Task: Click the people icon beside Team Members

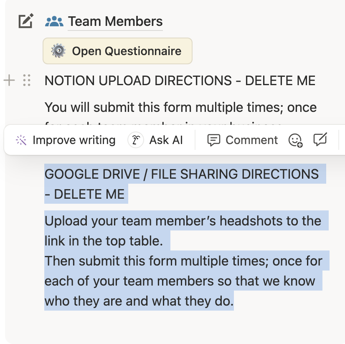Action: [x=54, y=21]
